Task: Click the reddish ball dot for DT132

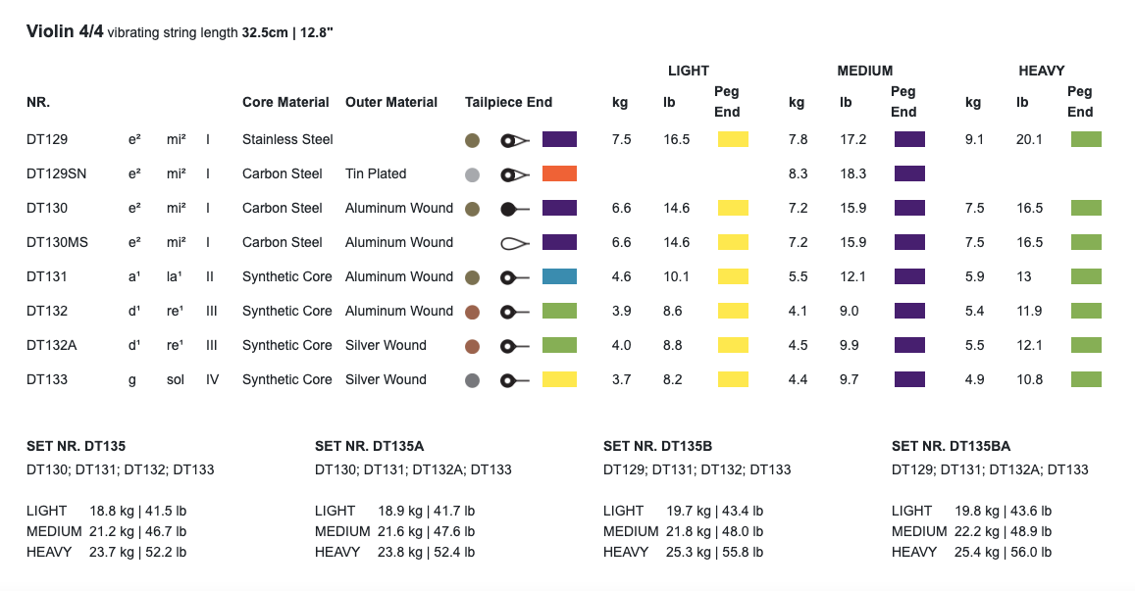Action: [472, 312]
